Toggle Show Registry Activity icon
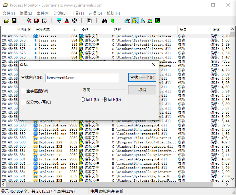This screenshot has width=236, height=195. click(x=127, y=21)
